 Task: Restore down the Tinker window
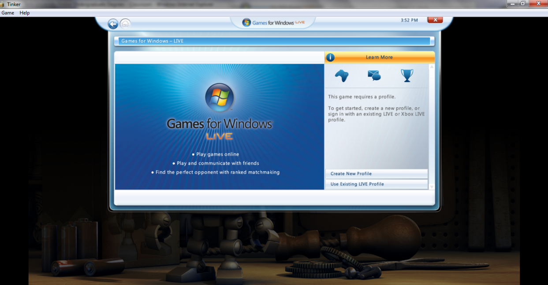[x=523, y=4]
